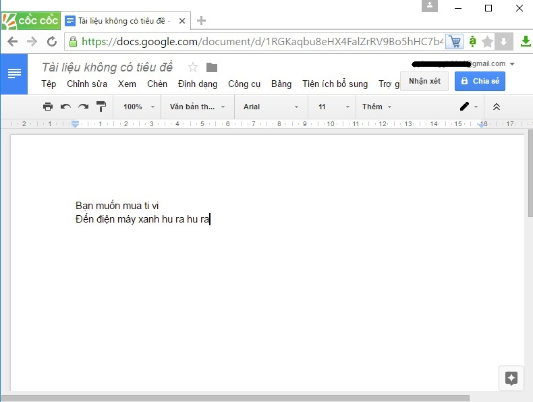Click the Cốc Cốc browser logo button

pyautogui.click(x=31, y=21)
